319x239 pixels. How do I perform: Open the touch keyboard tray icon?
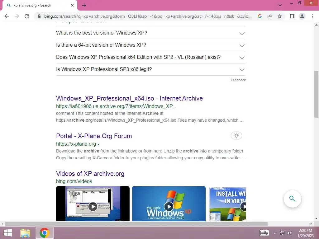tap(264, 233)
